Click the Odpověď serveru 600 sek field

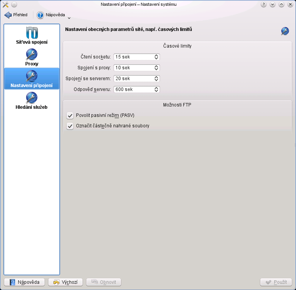137,89
